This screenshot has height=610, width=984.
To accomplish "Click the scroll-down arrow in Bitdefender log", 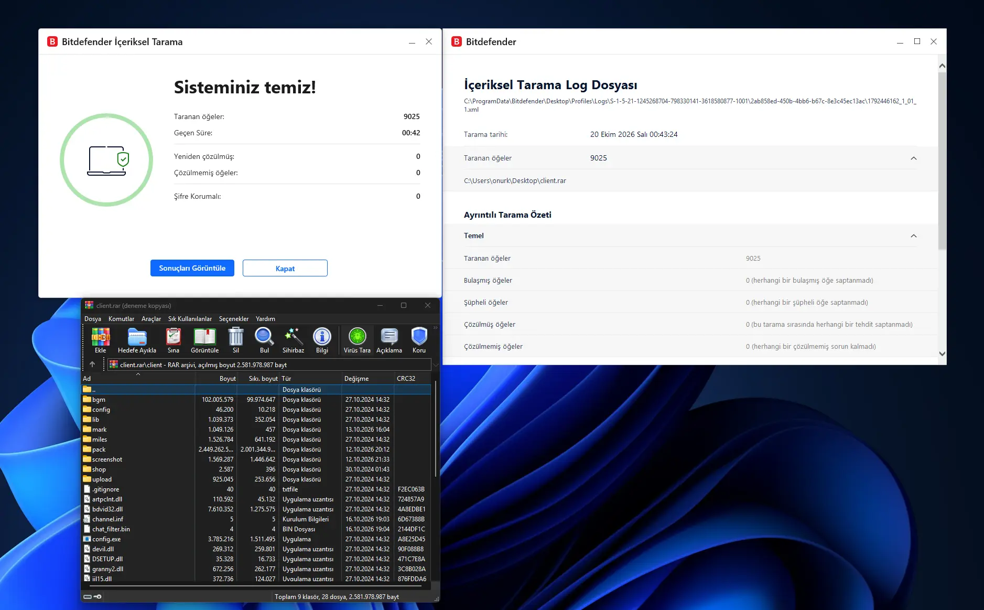I will pos(942,354).
